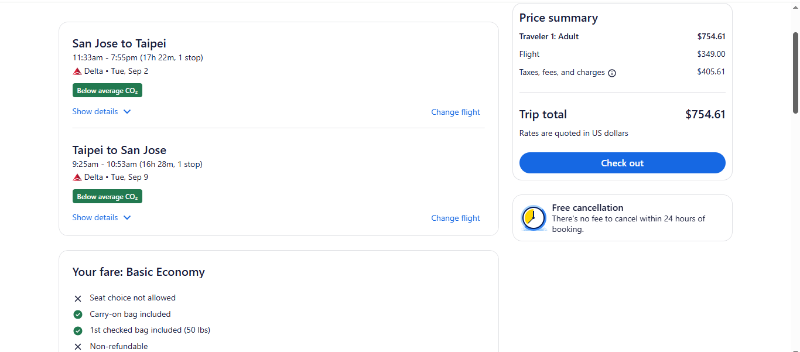This screenshot has width=800, height=352.
Task: Click the Your fare: Basic Economy heading
Action: pos(139,272)
